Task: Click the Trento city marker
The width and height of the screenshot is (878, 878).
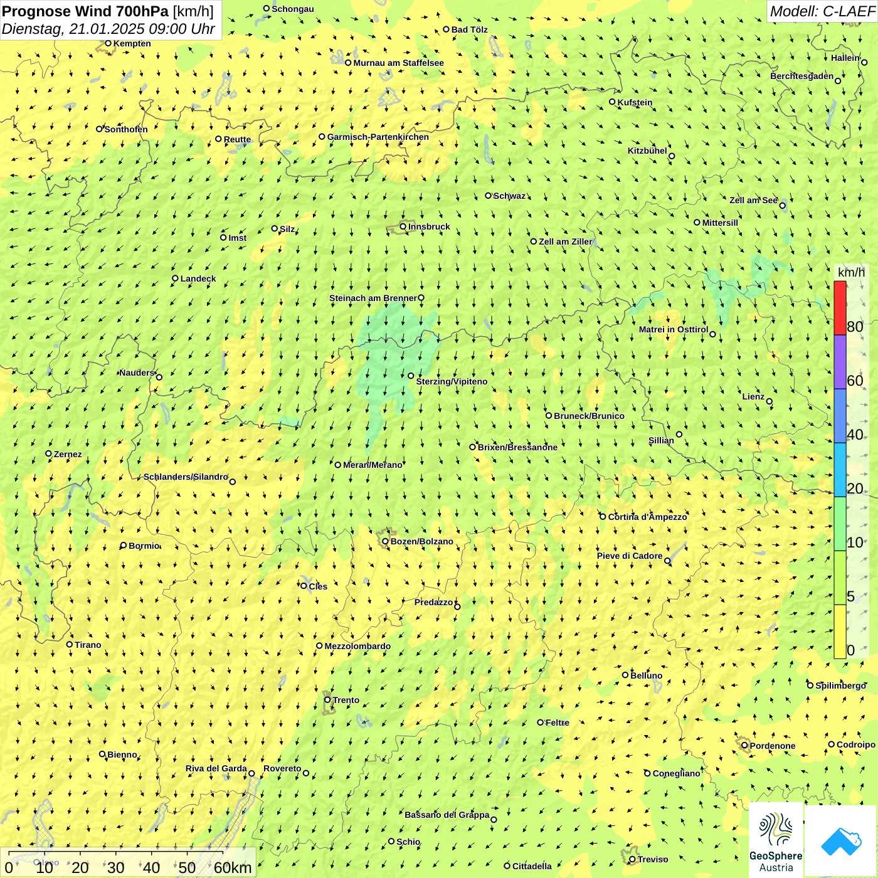Action: tap(327, 700)
